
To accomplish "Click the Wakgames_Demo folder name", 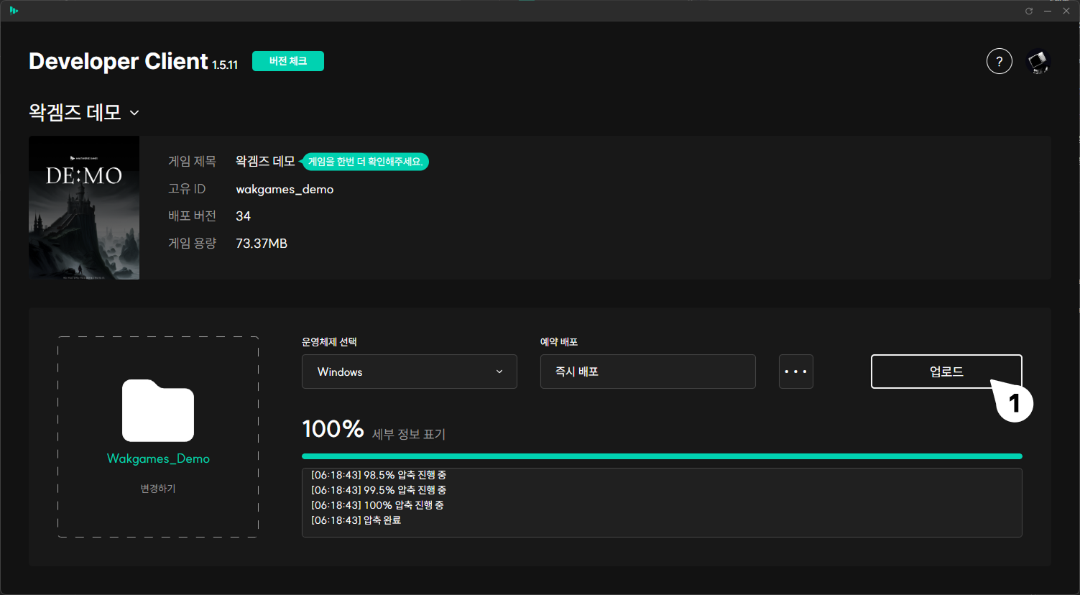I will click(158, 458).
